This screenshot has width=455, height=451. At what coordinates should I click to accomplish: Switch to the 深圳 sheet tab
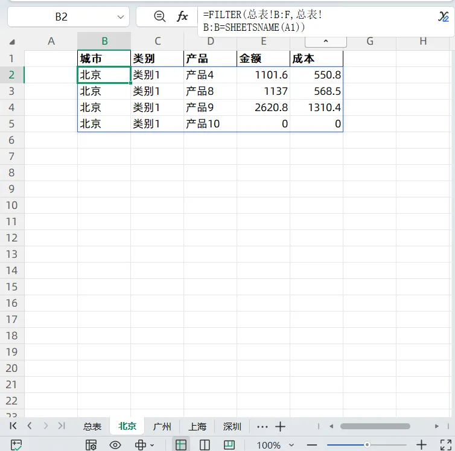[x=232, y=426]
